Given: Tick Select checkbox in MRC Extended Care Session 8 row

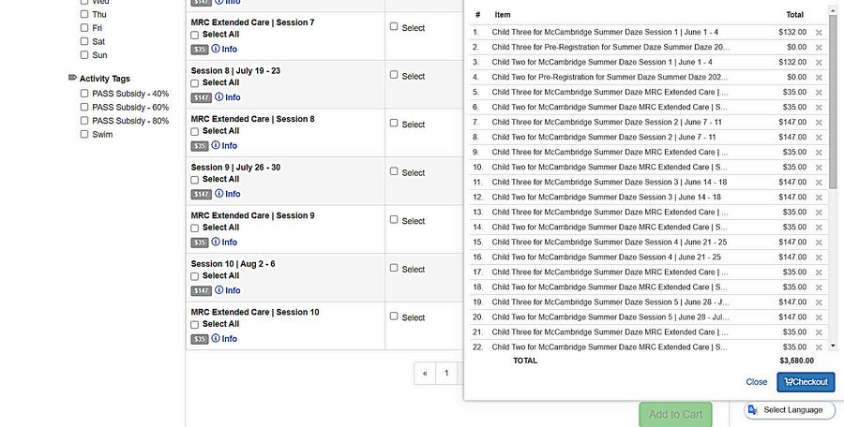Looking at the screenshot, I should 394,124.
